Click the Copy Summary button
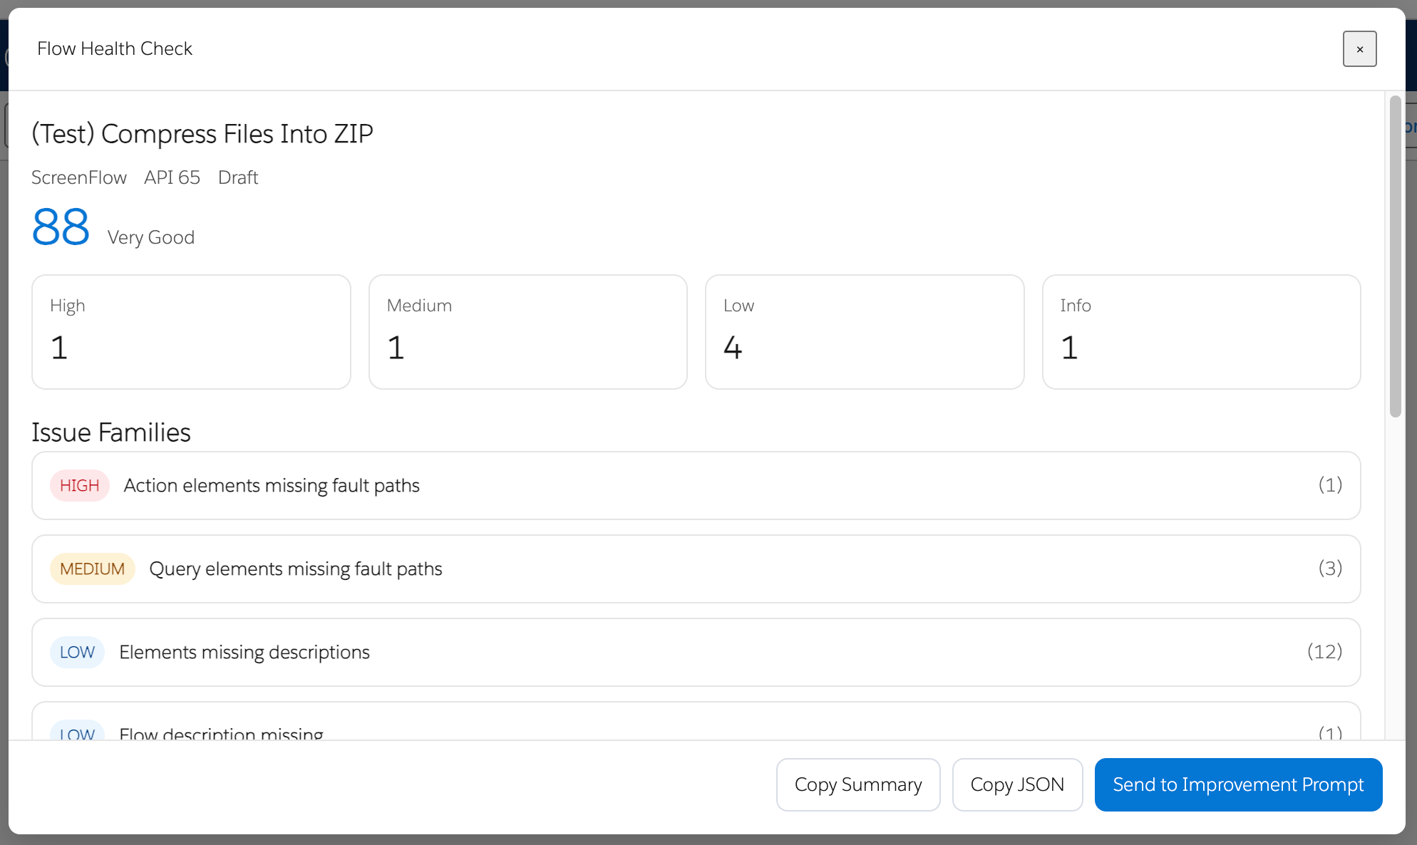This screenshot has height=845, width=1417. pyautogui.click(x=858, y=784)
